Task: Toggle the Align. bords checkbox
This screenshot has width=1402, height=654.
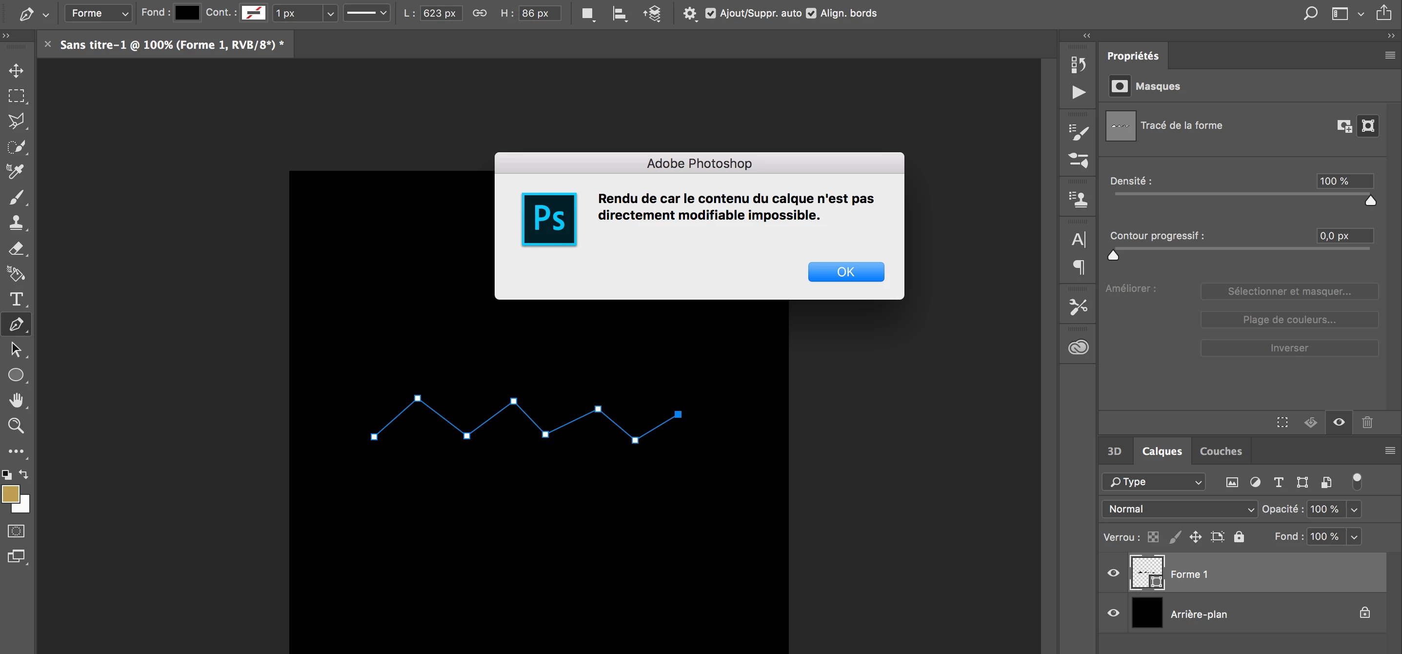Action: coord(811,13)
